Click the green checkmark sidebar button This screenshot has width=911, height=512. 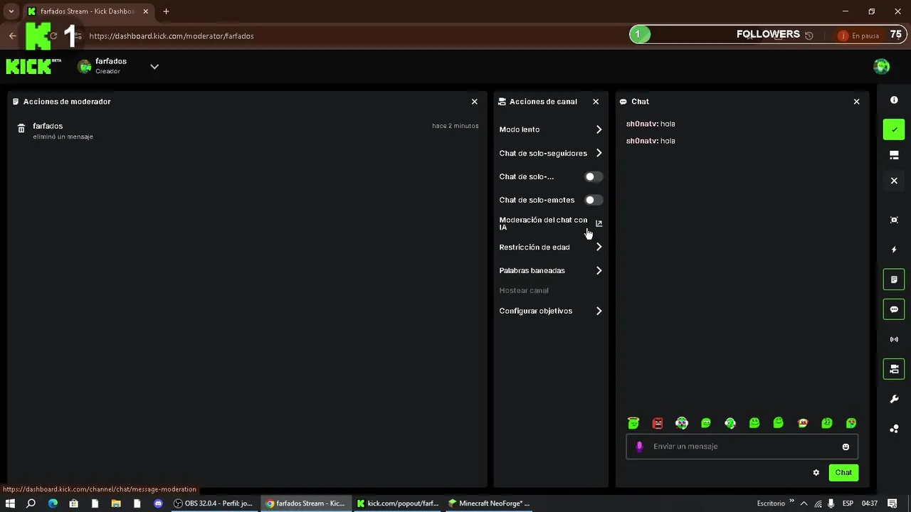pos(894,129)
